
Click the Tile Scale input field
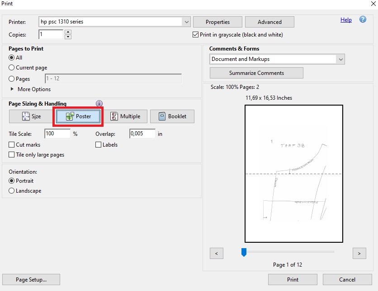[x=57, y=134]
